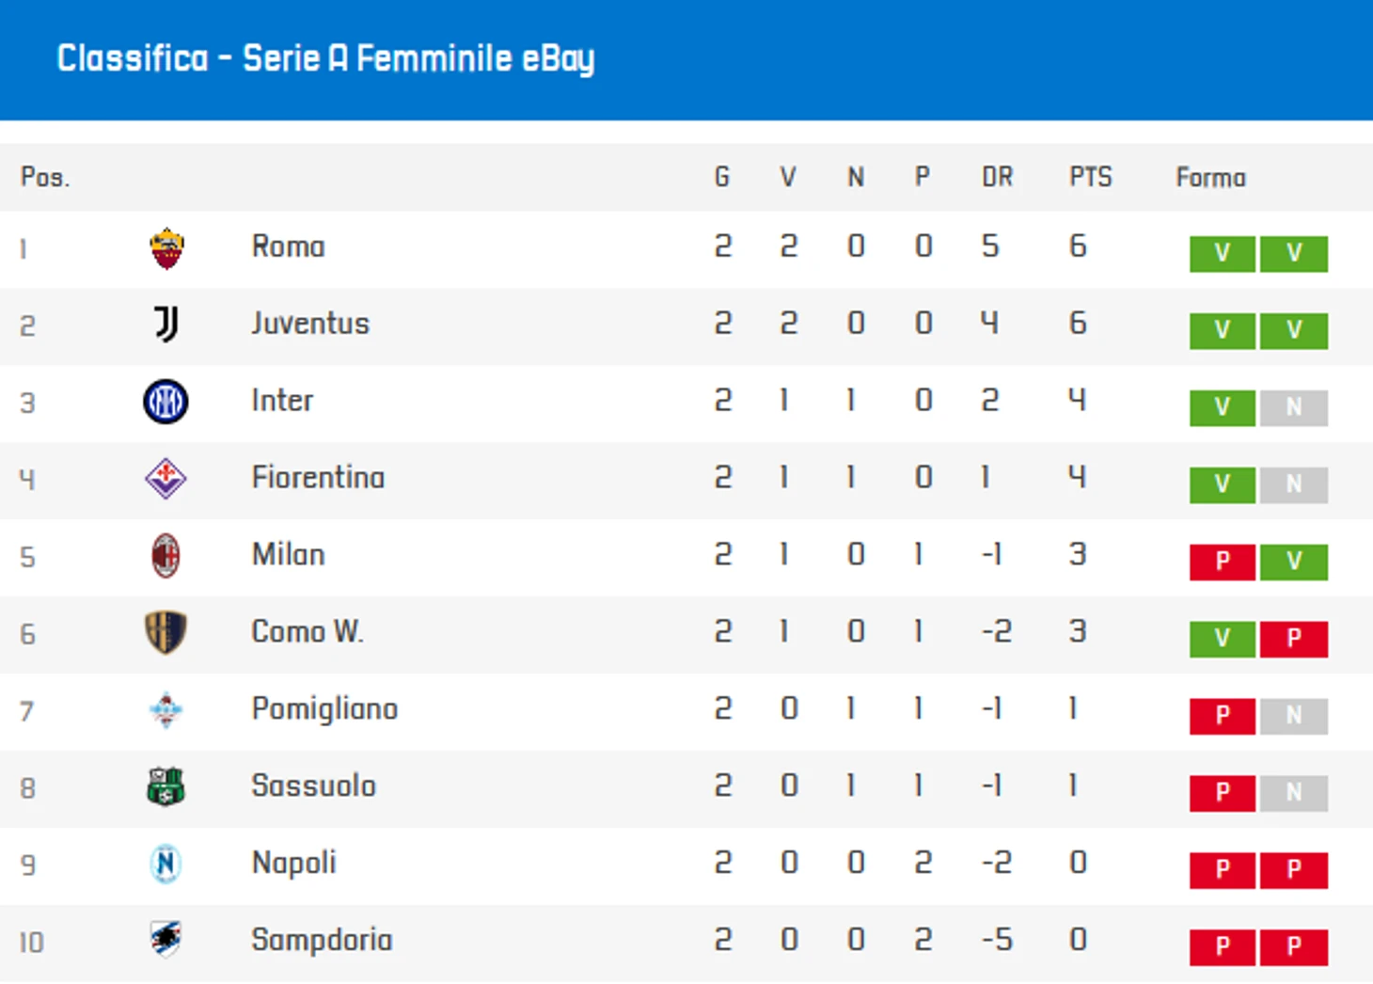Image resolution: width=1373 pixels, height=984 pixels.
Task: Open the Milan team crest
Action: 166,555
